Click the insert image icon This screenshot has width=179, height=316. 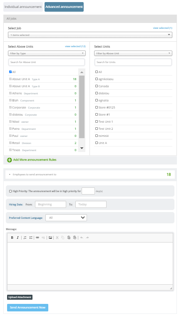pyautogui.click(x=50, y=238)
